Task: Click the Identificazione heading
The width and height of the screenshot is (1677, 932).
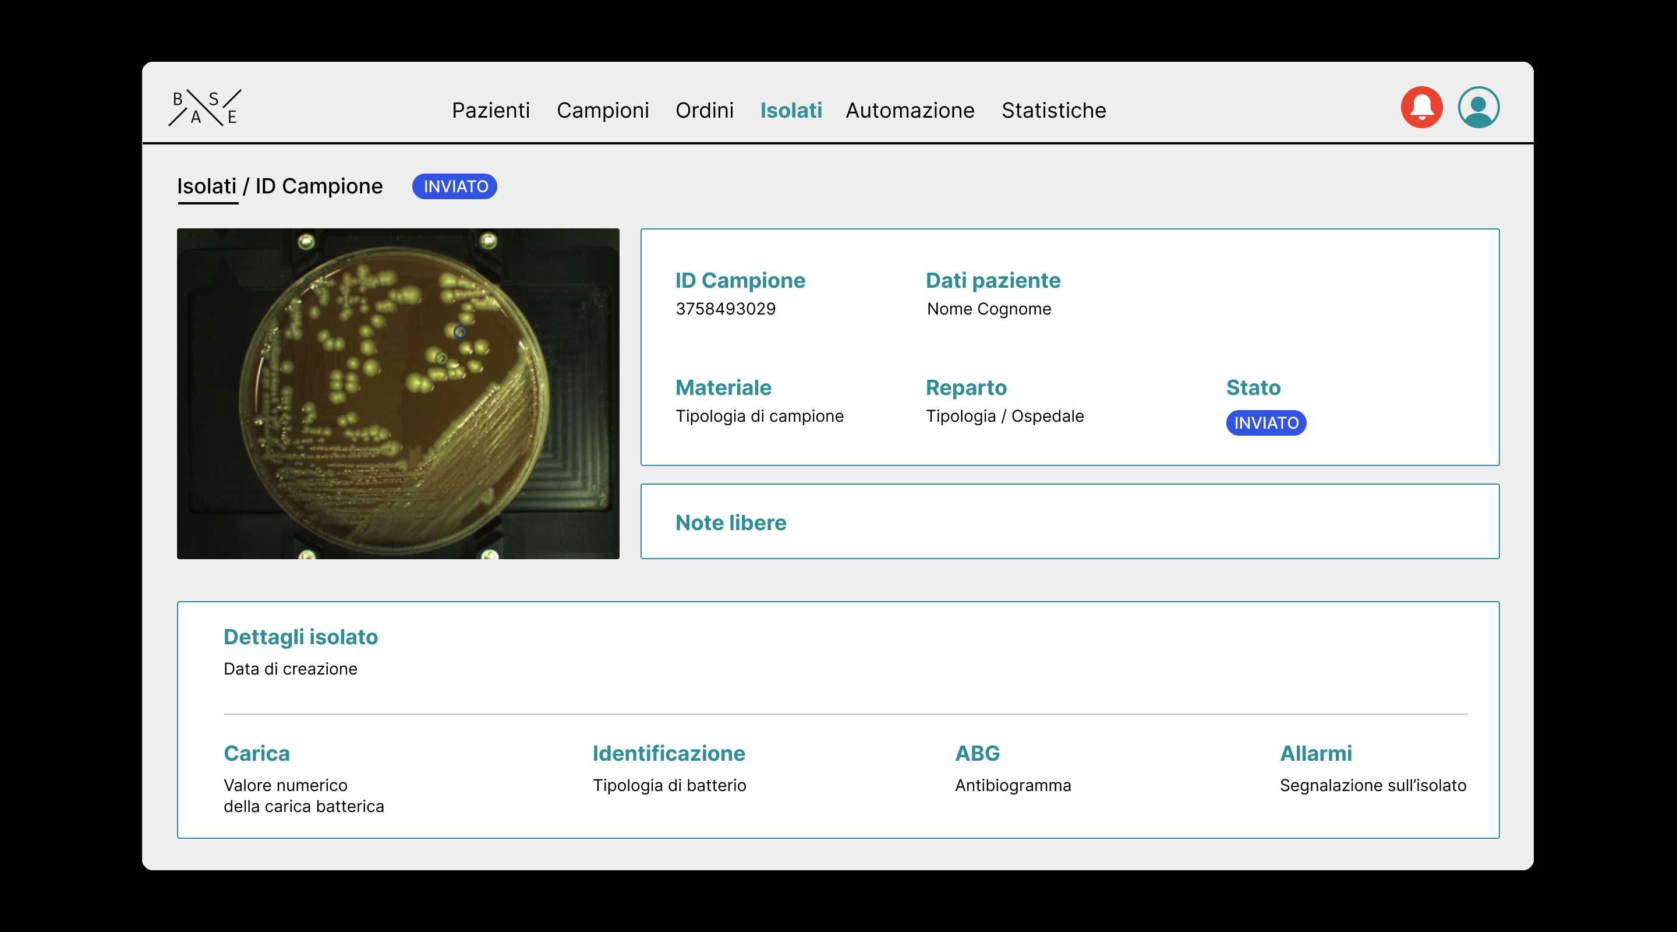Action: click(668, 753)
